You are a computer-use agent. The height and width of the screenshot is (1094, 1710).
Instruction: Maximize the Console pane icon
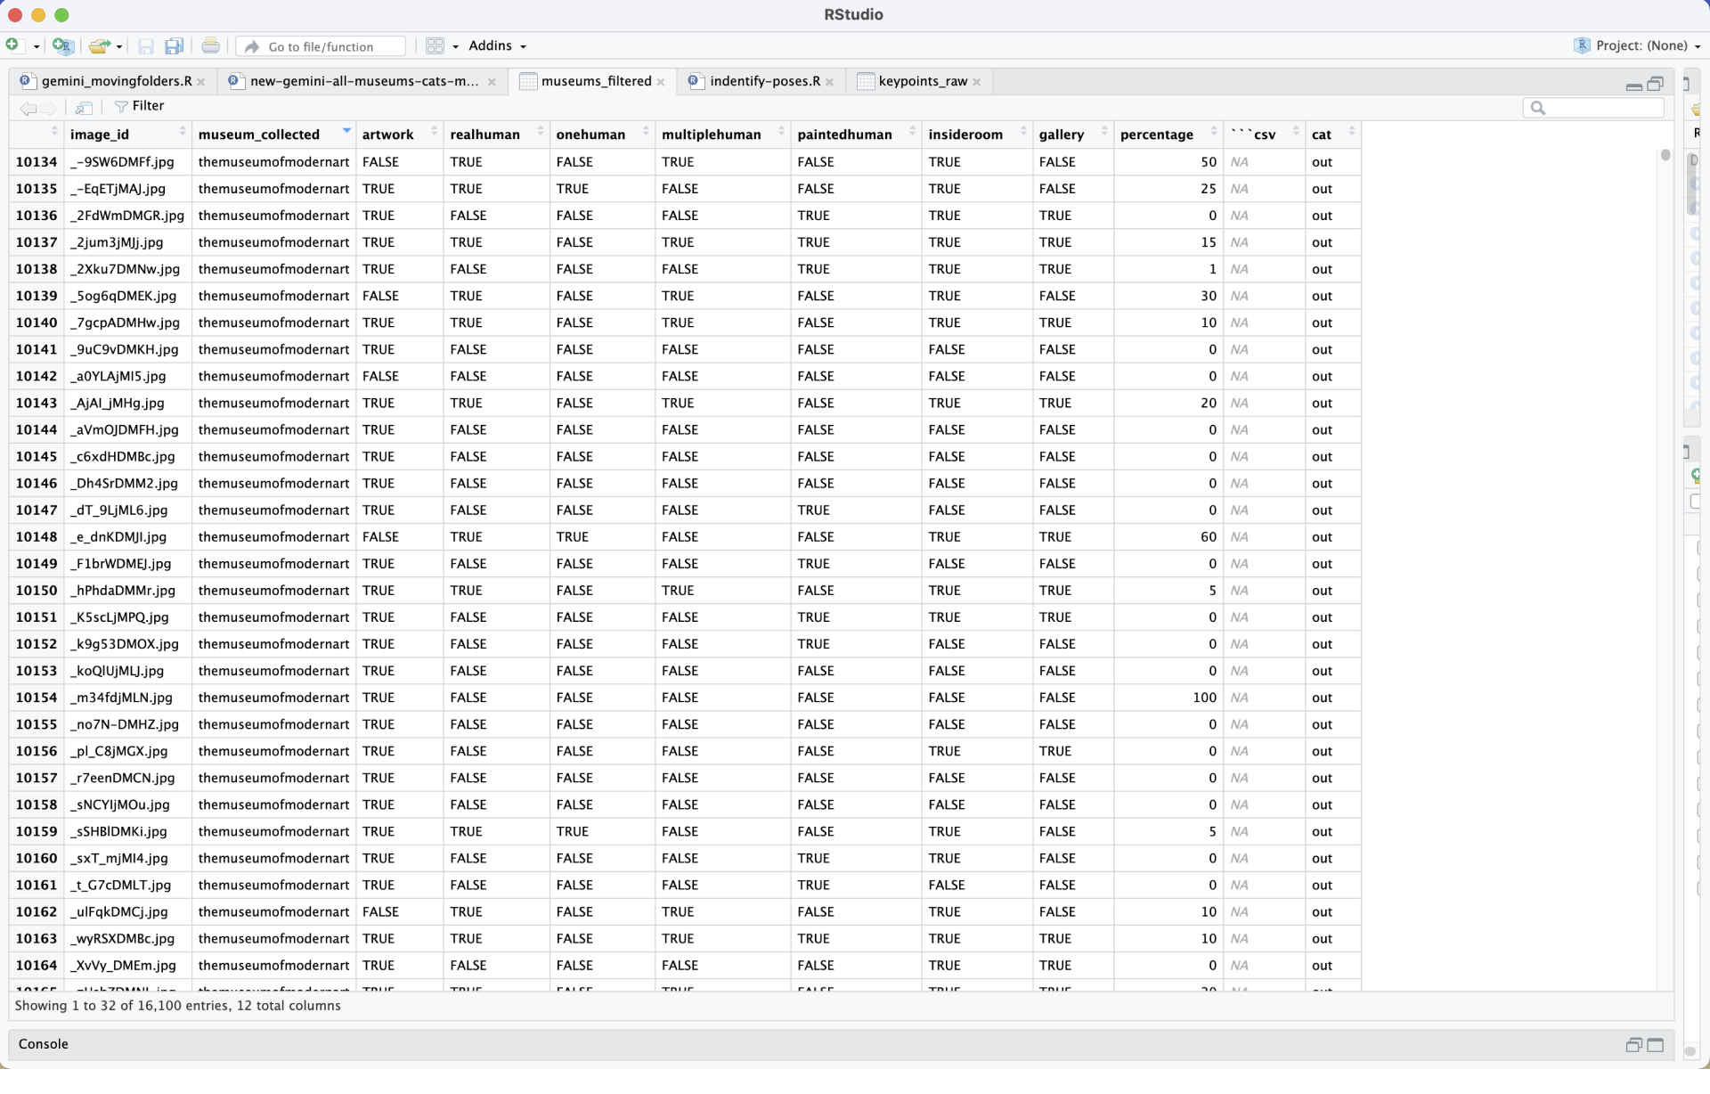tap(1656, 1045)
